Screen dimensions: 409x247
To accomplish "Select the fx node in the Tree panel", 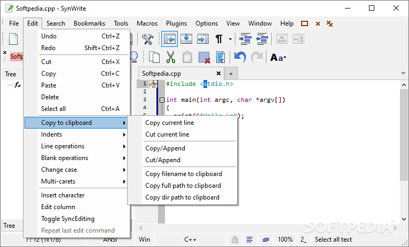I will coord(18,85).
